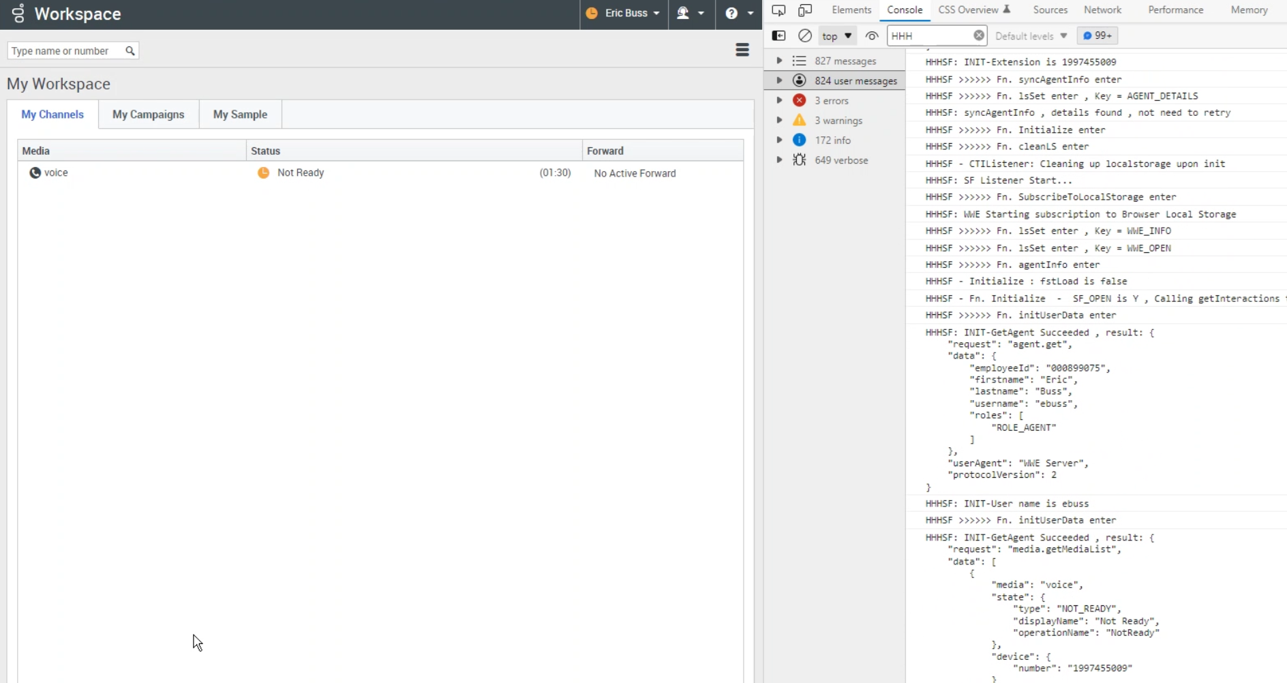This screenshot has width=1287, height=683.
Task: Toggle the device toolbar icon
Action: click(x=805, y=10)
